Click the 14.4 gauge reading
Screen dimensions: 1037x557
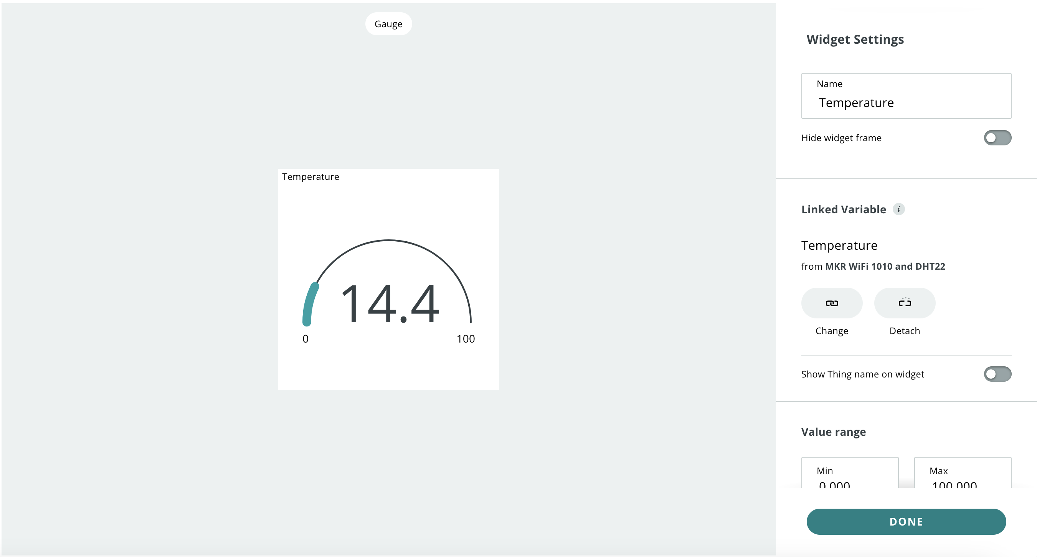coord(390,303)
